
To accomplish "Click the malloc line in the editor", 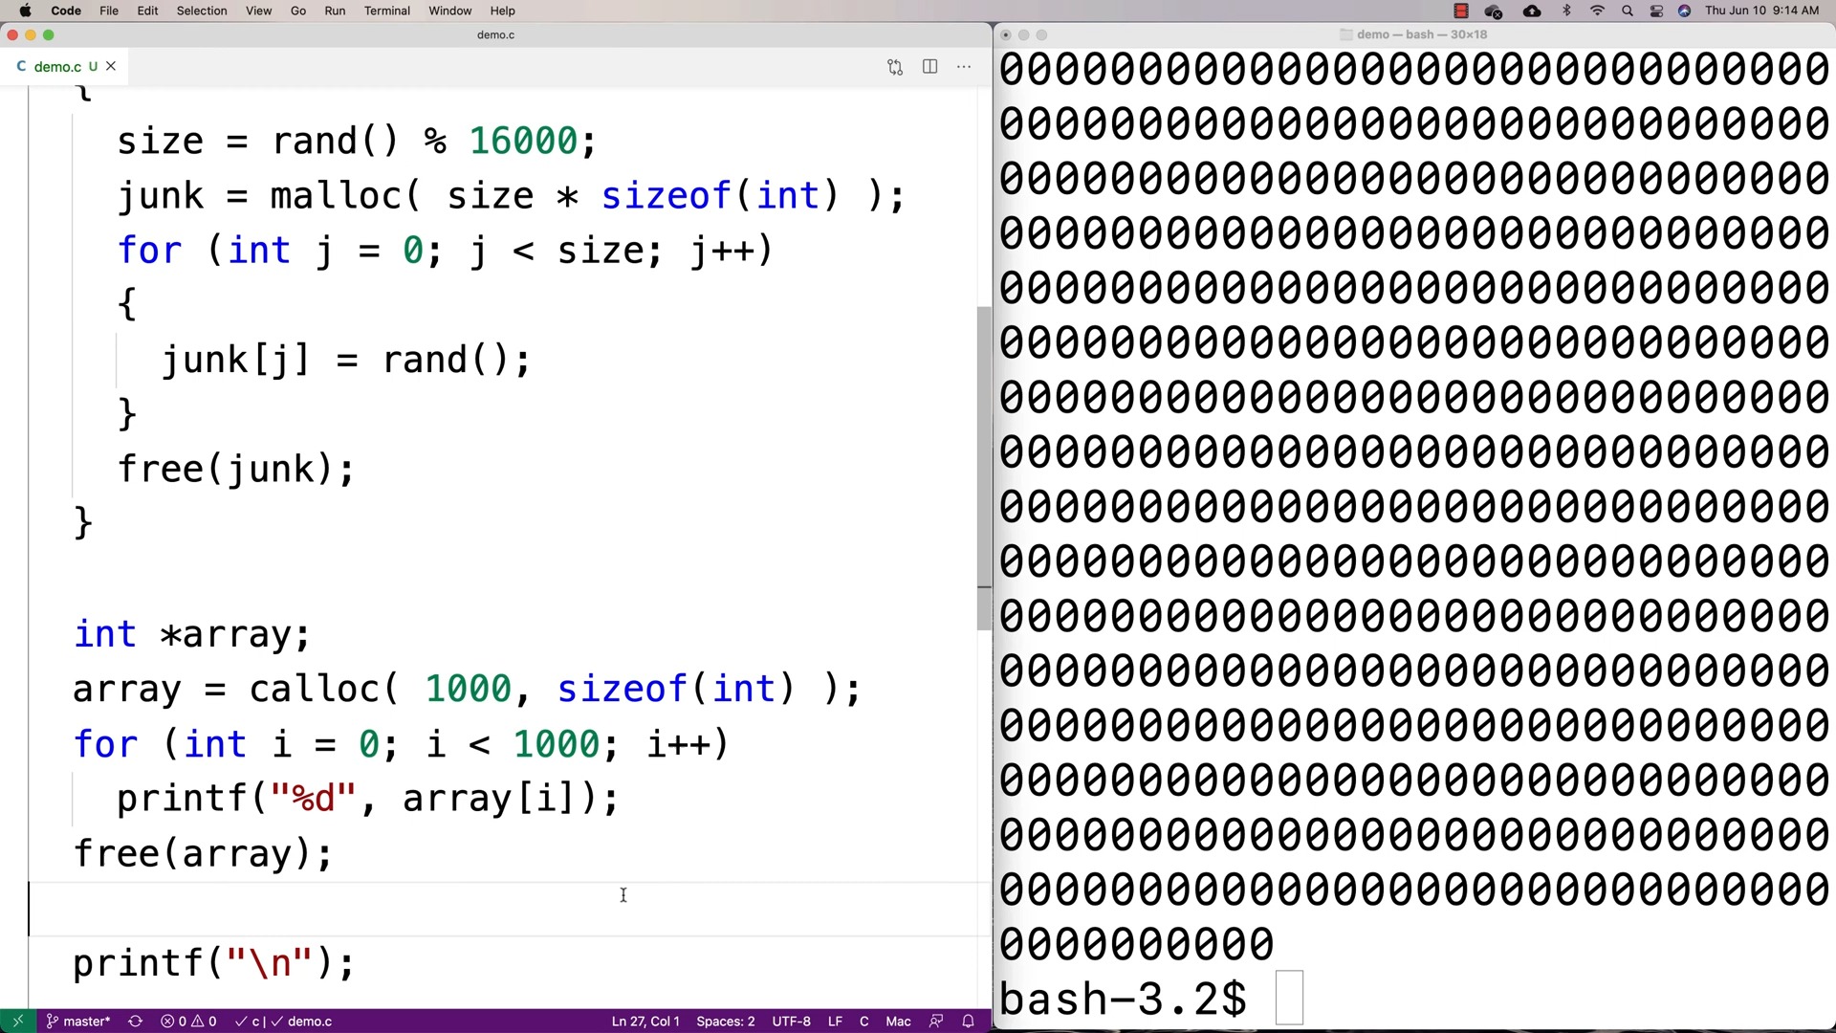I will pos(511,195).
